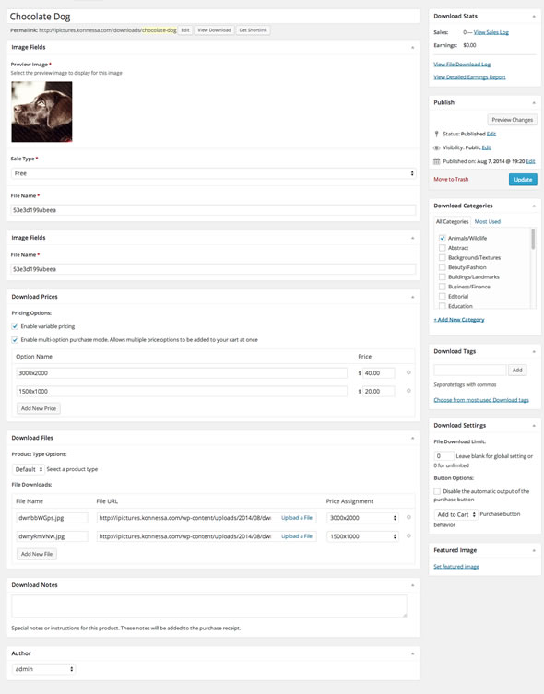Open the Add to Cart button behavior dropdown
Image resolution: width=544 pixels, height=694 pixels.
[x=455, y=514]
